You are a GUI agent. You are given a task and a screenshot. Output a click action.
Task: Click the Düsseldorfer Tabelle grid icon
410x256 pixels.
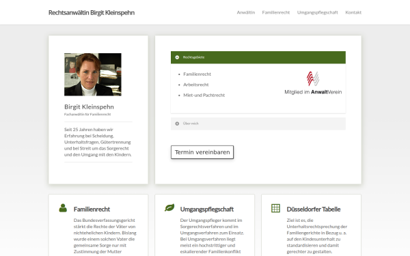(x=275, y=208)
